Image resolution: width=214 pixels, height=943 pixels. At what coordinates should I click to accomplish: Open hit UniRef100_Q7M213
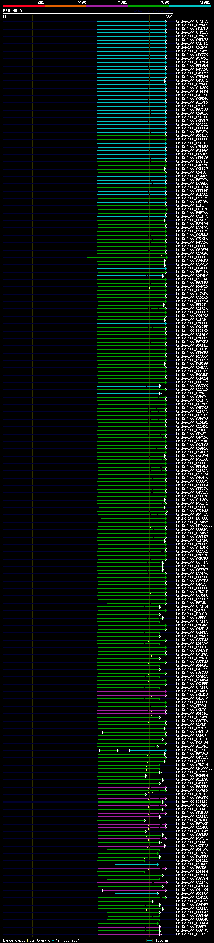point(192,32)
